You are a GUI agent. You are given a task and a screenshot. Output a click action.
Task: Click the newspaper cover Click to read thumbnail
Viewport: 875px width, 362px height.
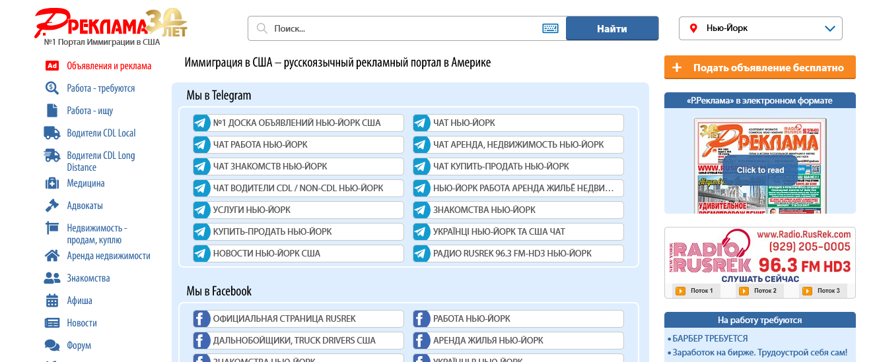[x=760, y=166]
